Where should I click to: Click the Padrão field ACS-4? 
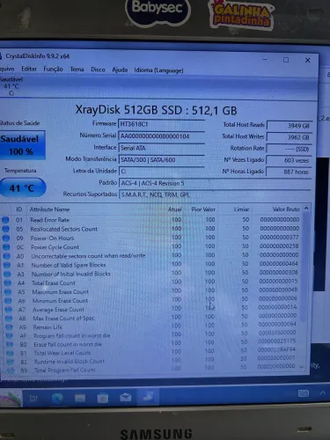(x=215, y=183)
